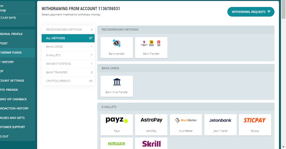Image resolution: width=286 pixels, height=149 pixels.
Task: Filter by Recommended Methods category
Action: [68, 29]
